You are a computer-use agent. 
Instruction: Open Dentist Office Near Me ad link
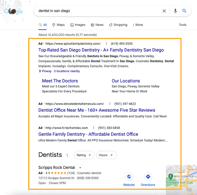coord(97,110)
